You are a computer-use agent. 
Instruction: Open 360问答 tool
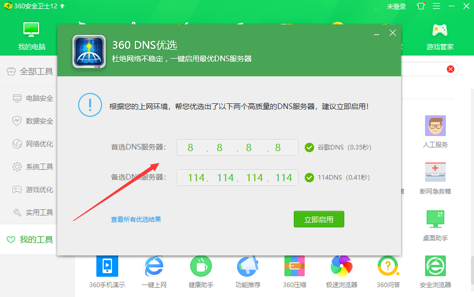389,272
